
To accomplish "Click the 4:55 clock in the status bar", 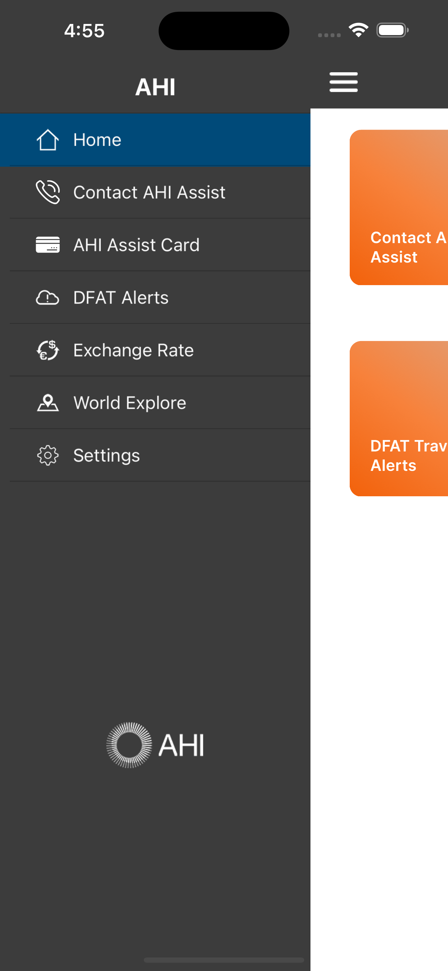I will point(84,31).
